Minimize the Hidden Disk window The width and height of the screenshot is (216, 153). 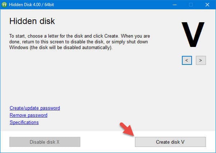[x=174, y=5]
